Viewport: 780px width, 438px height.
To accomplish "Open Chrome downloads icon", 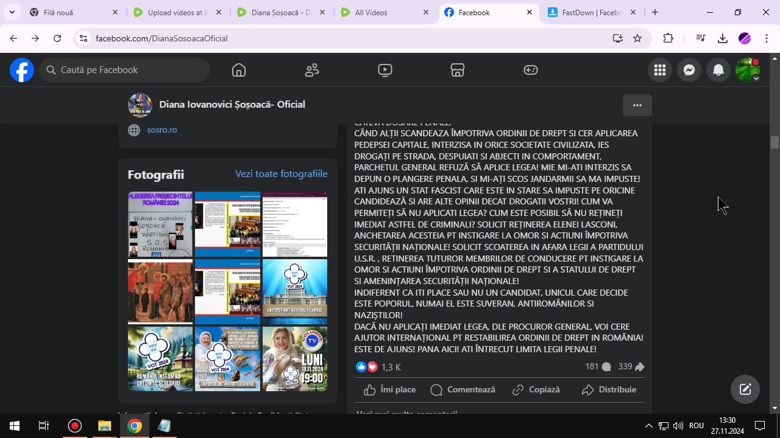I will coord(723,38).
